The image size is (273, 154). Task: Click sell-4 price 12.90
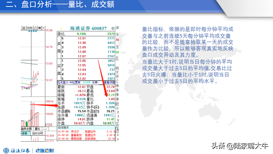tap(82, 43)
